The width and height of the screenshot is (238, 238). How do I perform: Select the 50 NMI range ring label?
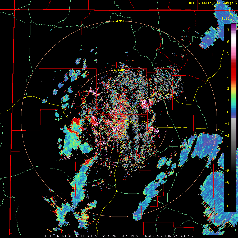pos(119,70)
